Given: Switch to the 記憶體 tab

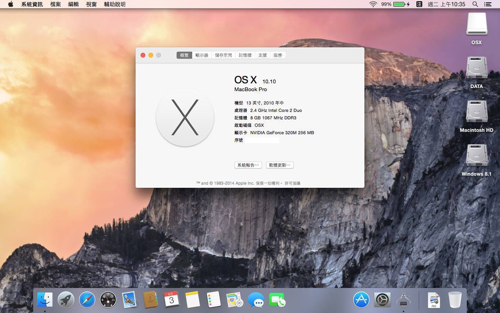Looking at the screenshot, I should pos(245,55).
